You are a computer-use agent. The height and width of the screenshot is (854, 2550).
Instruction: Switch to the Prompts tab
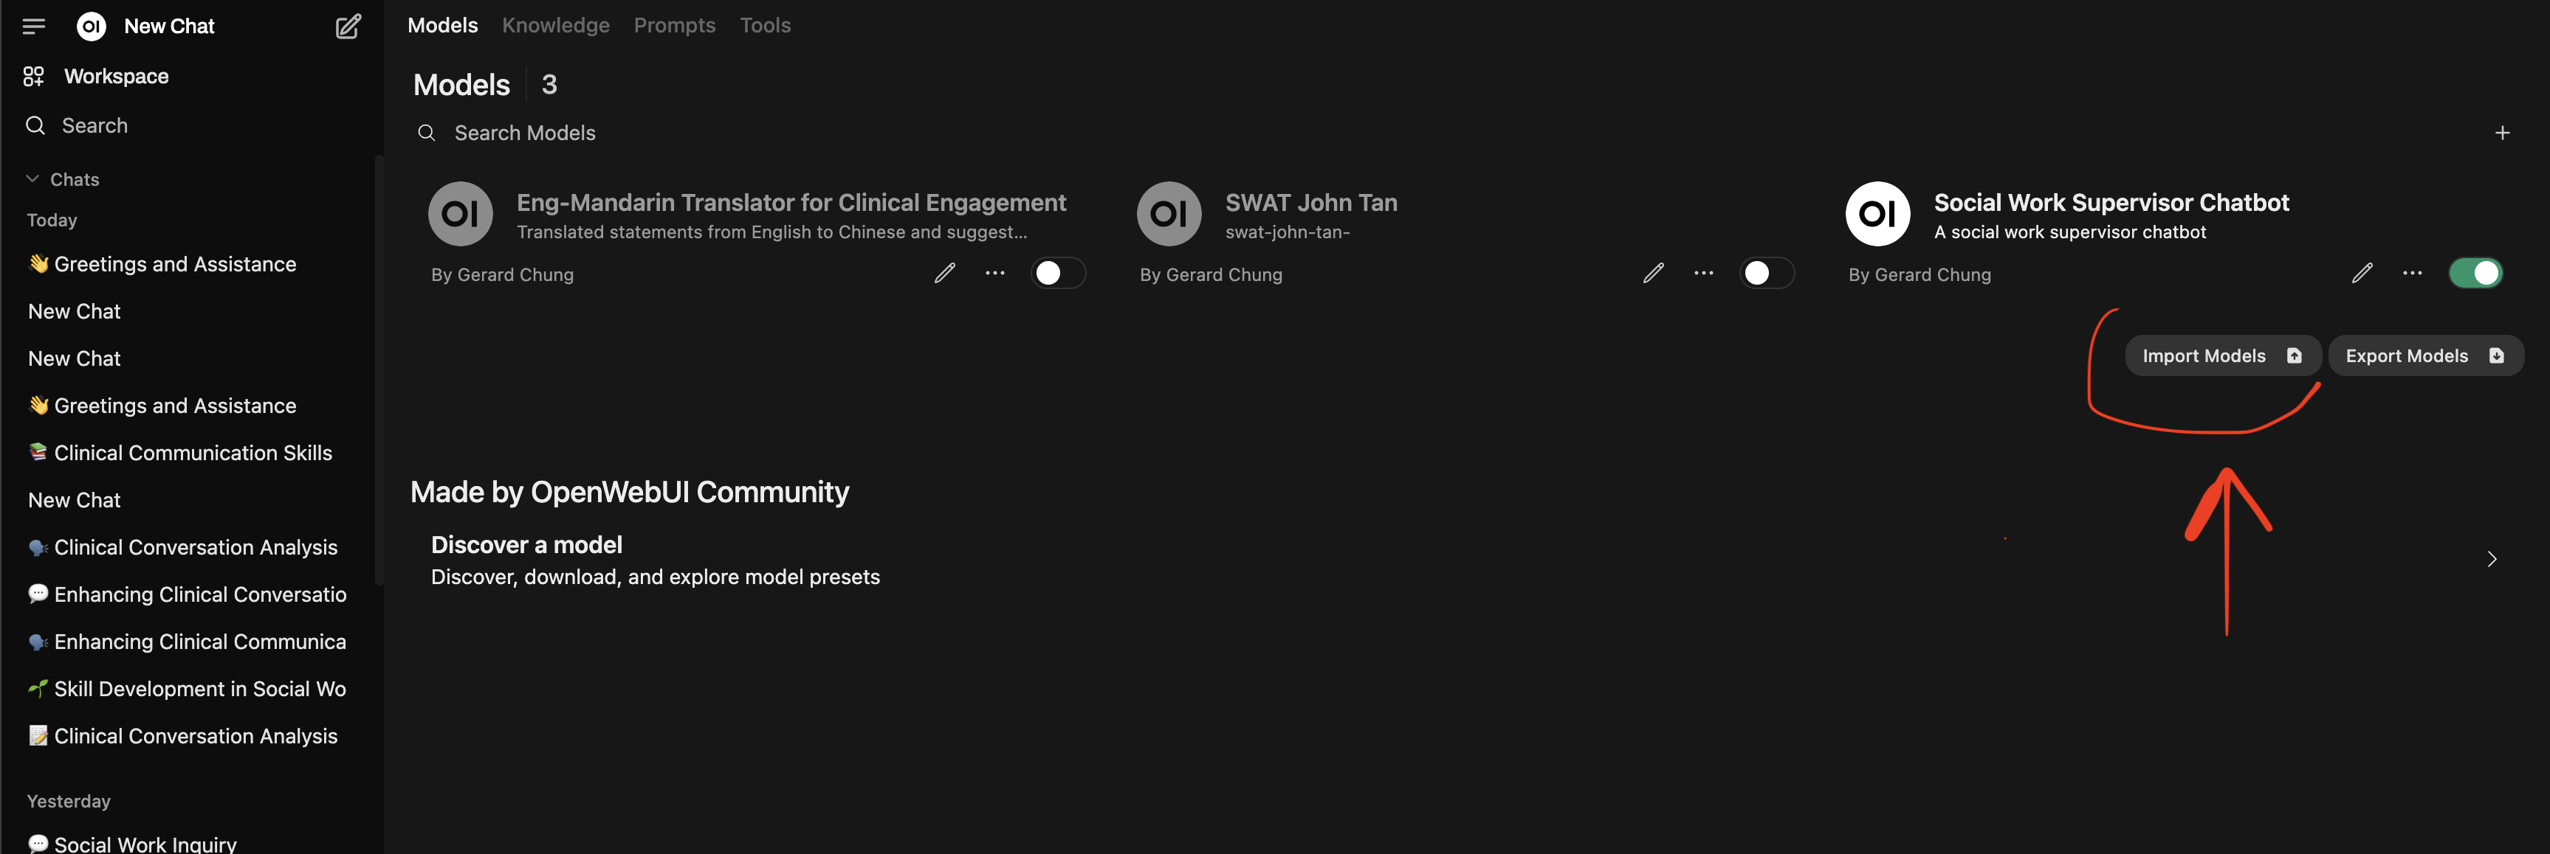674,26
